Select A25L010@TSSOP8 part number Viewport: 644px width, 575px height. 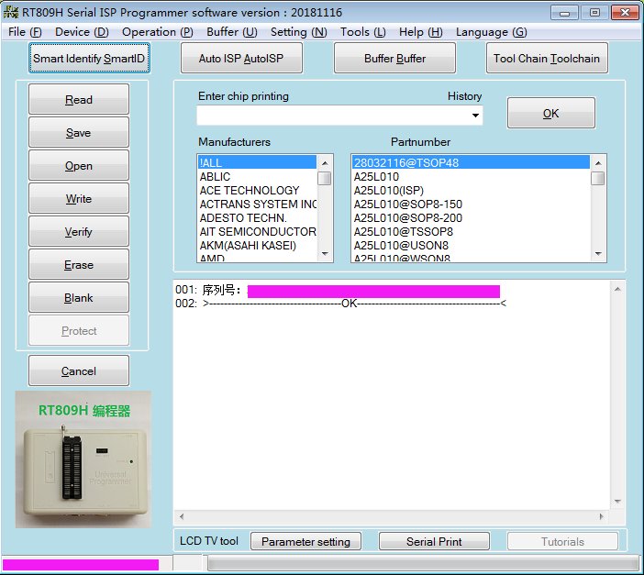(x=471, y=232)
